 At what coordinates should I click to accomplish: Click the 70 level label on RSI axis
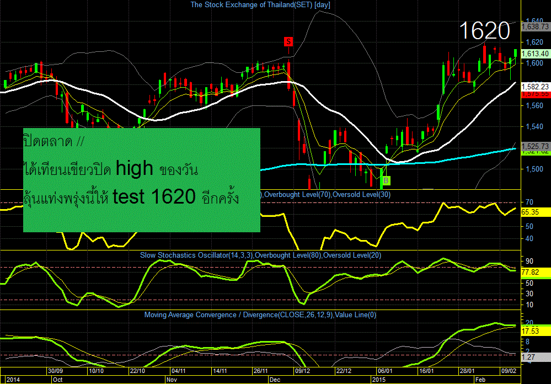click(x=529, y=202)
